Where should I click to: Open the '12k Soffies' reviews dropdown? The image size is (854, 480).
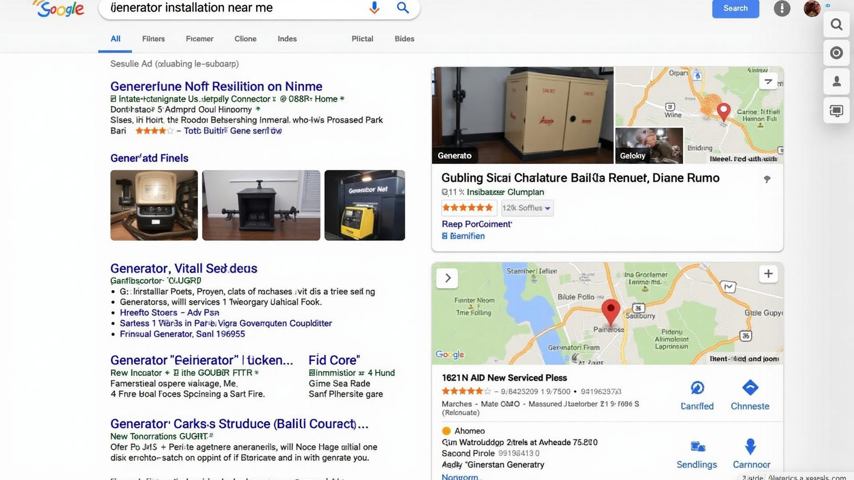pyautogui.click(x=527, y=208)
